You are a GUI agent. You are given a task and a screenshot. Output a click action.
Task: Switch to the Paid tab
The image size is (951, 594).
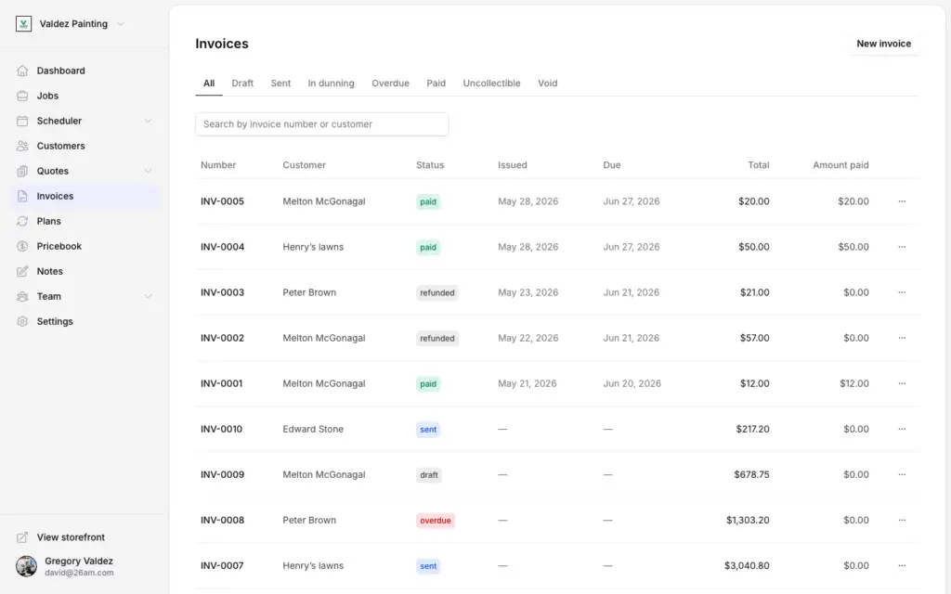pyautogui.click(x=436, y=83)
